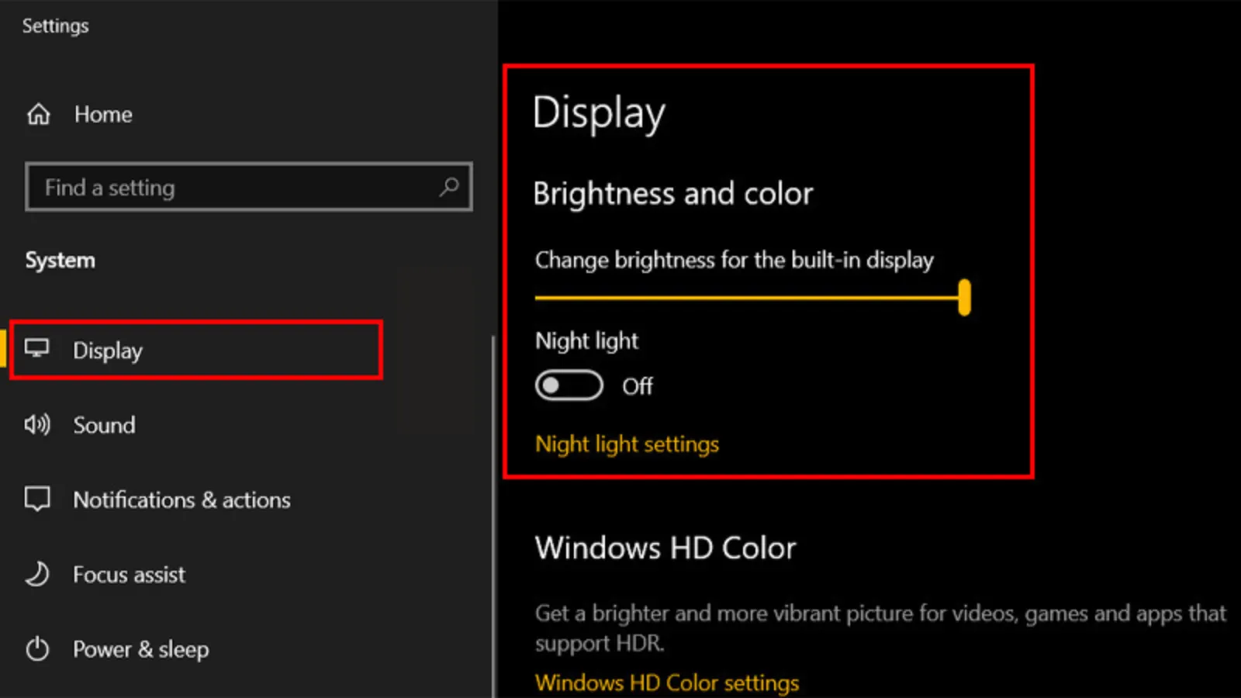This screenshot has width=1241, height=698.
Task: Navigate to Sound settings
Action: point(105,424)
